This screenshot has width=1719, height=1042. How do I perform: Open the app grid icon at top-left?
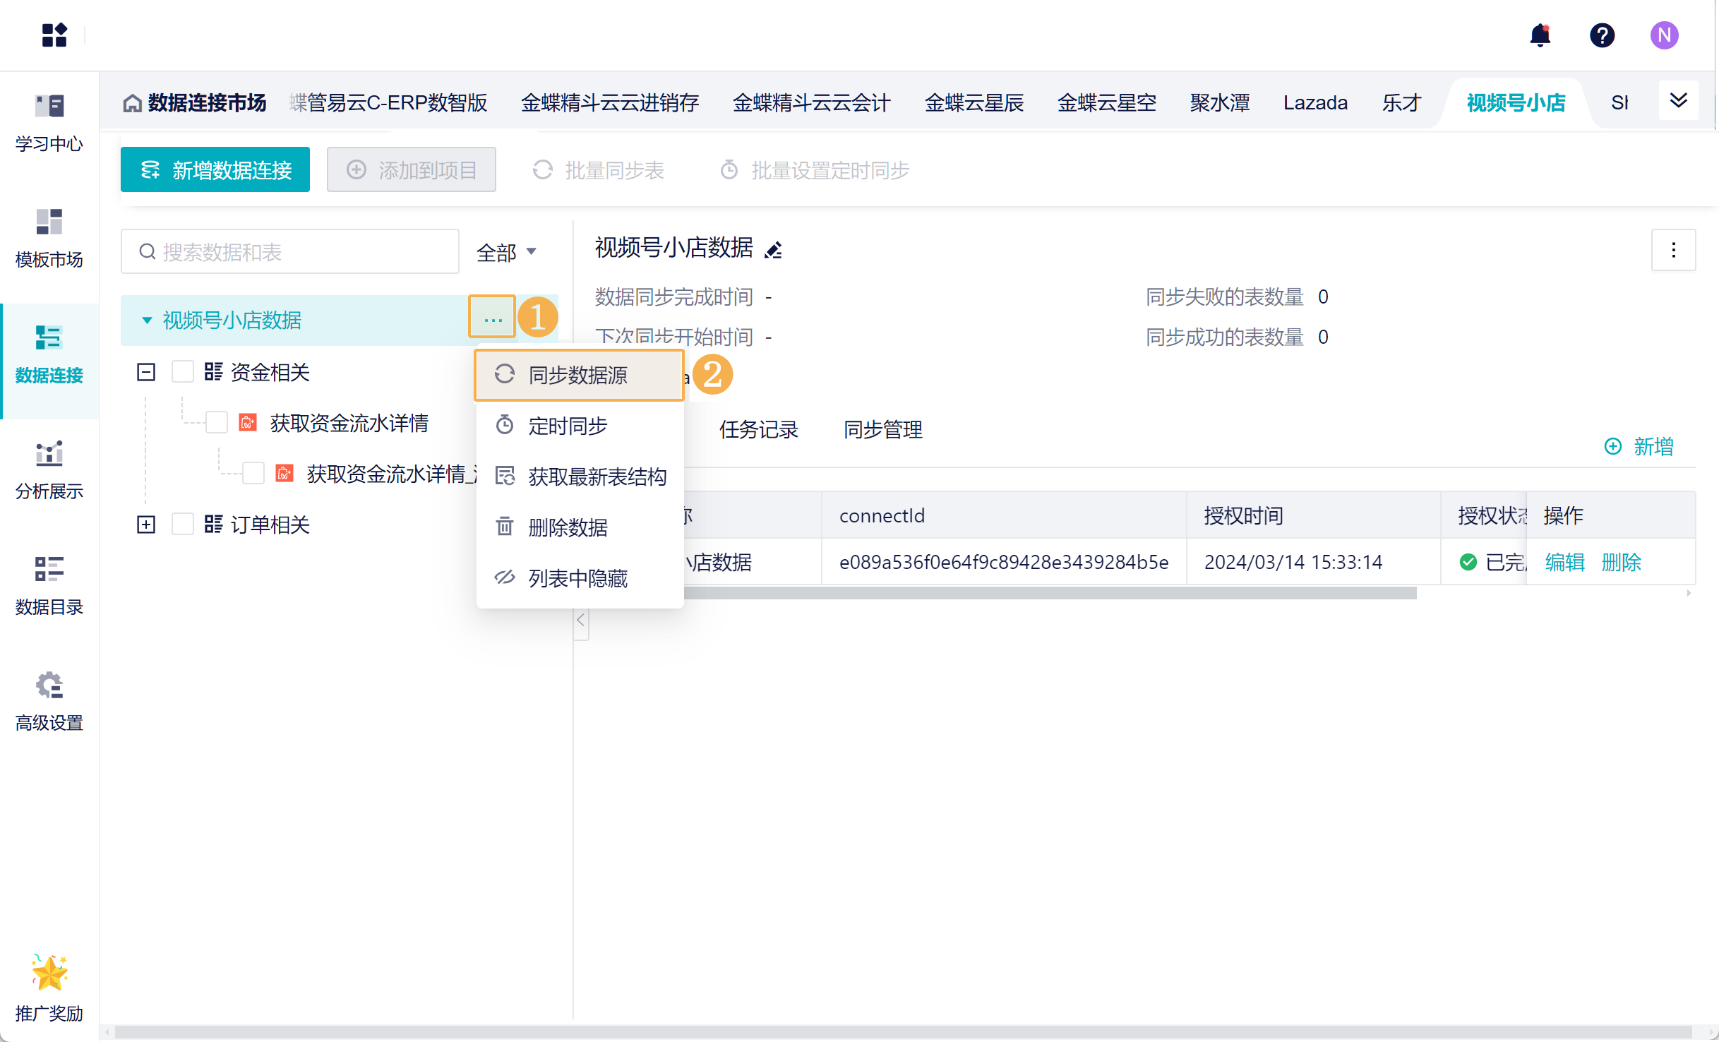point(54,35)
